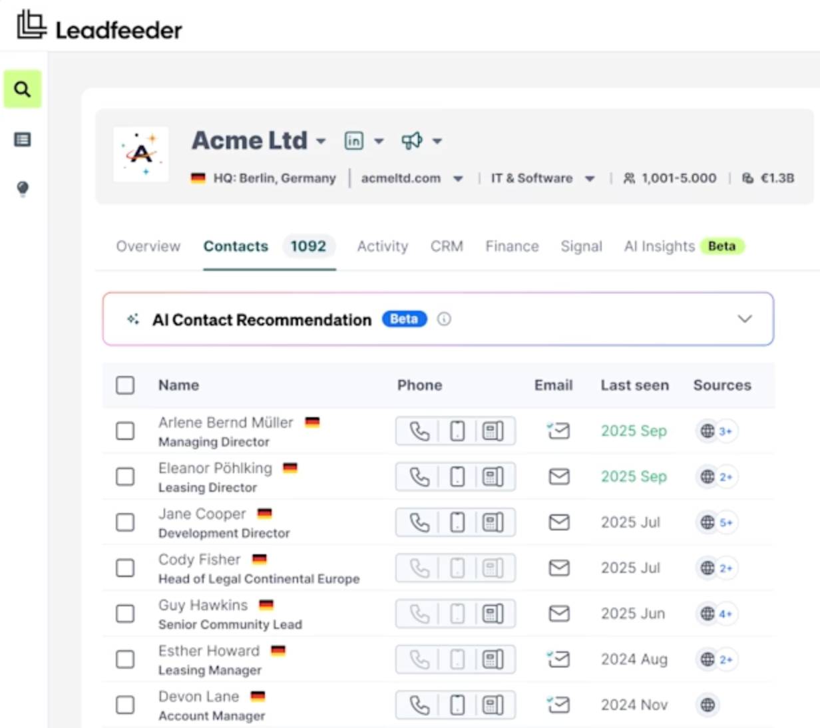
Task: Click email icon for Esther Howard
Action: 558,659
